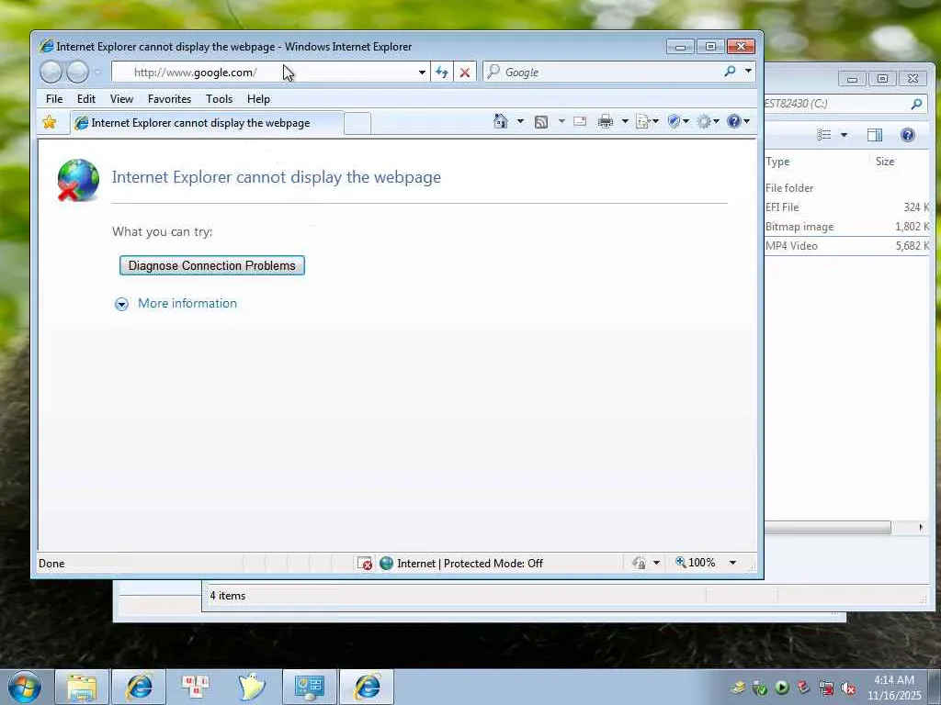941x705 pixels.
Task: Run search with the magnifier icon
Action: tap(730, 72)
